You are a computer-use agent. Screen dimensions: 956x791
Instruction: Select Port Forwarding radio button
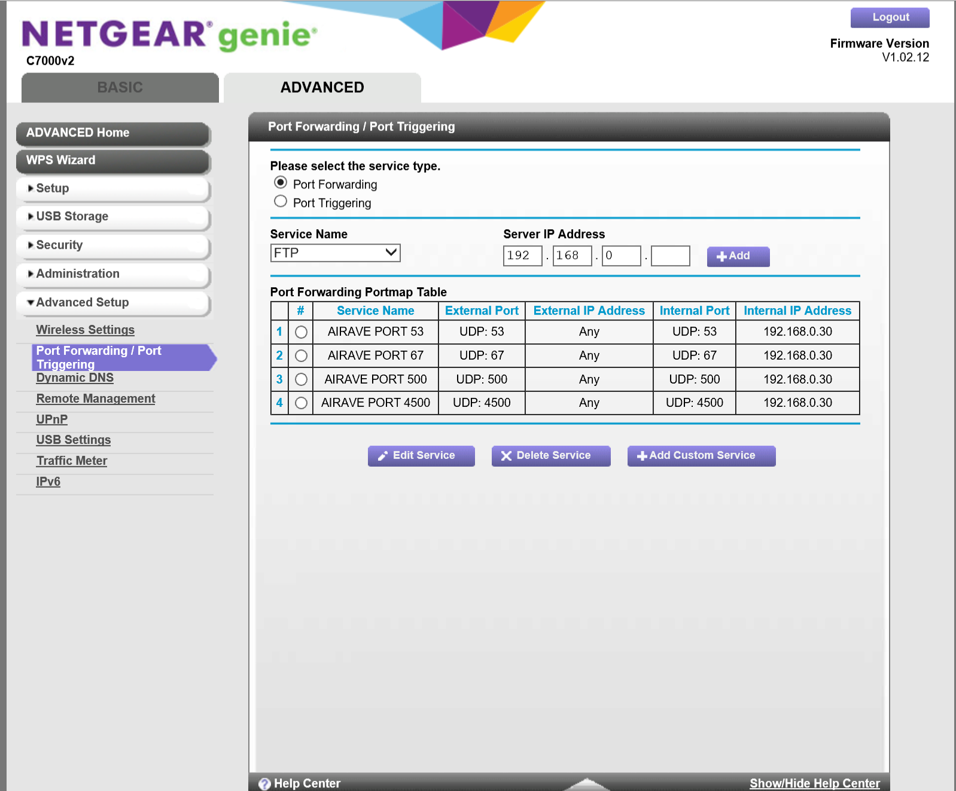281,182
